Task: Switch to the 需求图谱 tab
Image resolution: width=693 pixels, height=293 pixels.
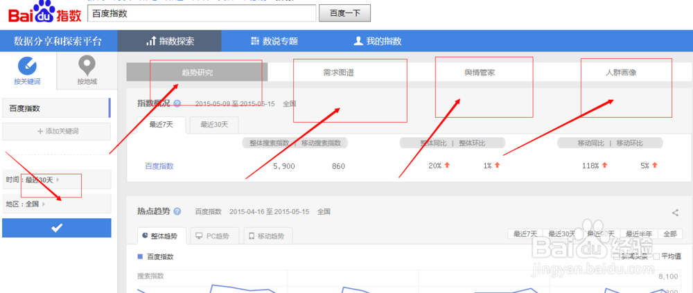Action: coord(338,73)
